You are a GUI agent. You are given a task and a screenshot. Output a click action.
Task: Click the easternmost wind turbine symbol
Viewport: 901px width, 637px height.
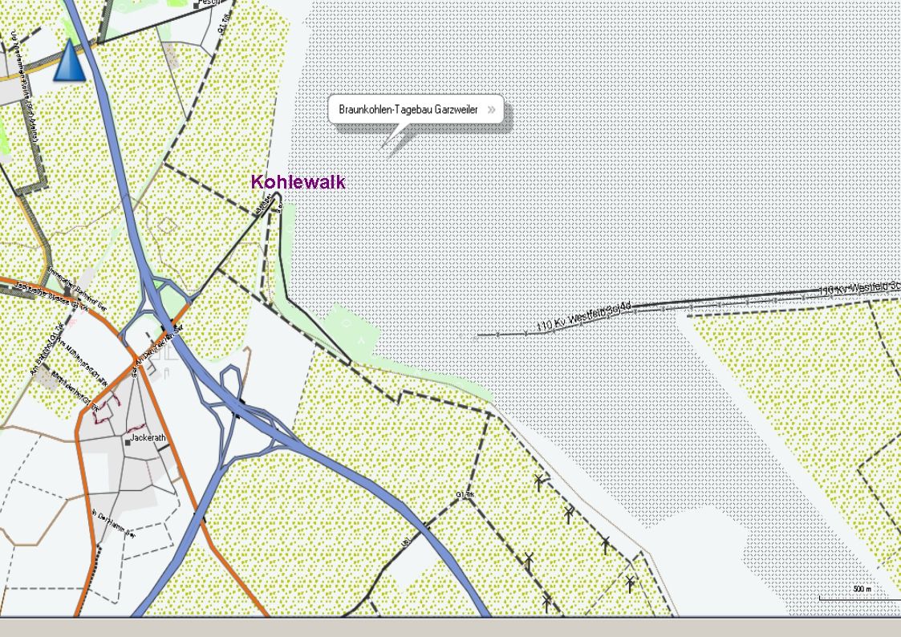pos(631,582)
